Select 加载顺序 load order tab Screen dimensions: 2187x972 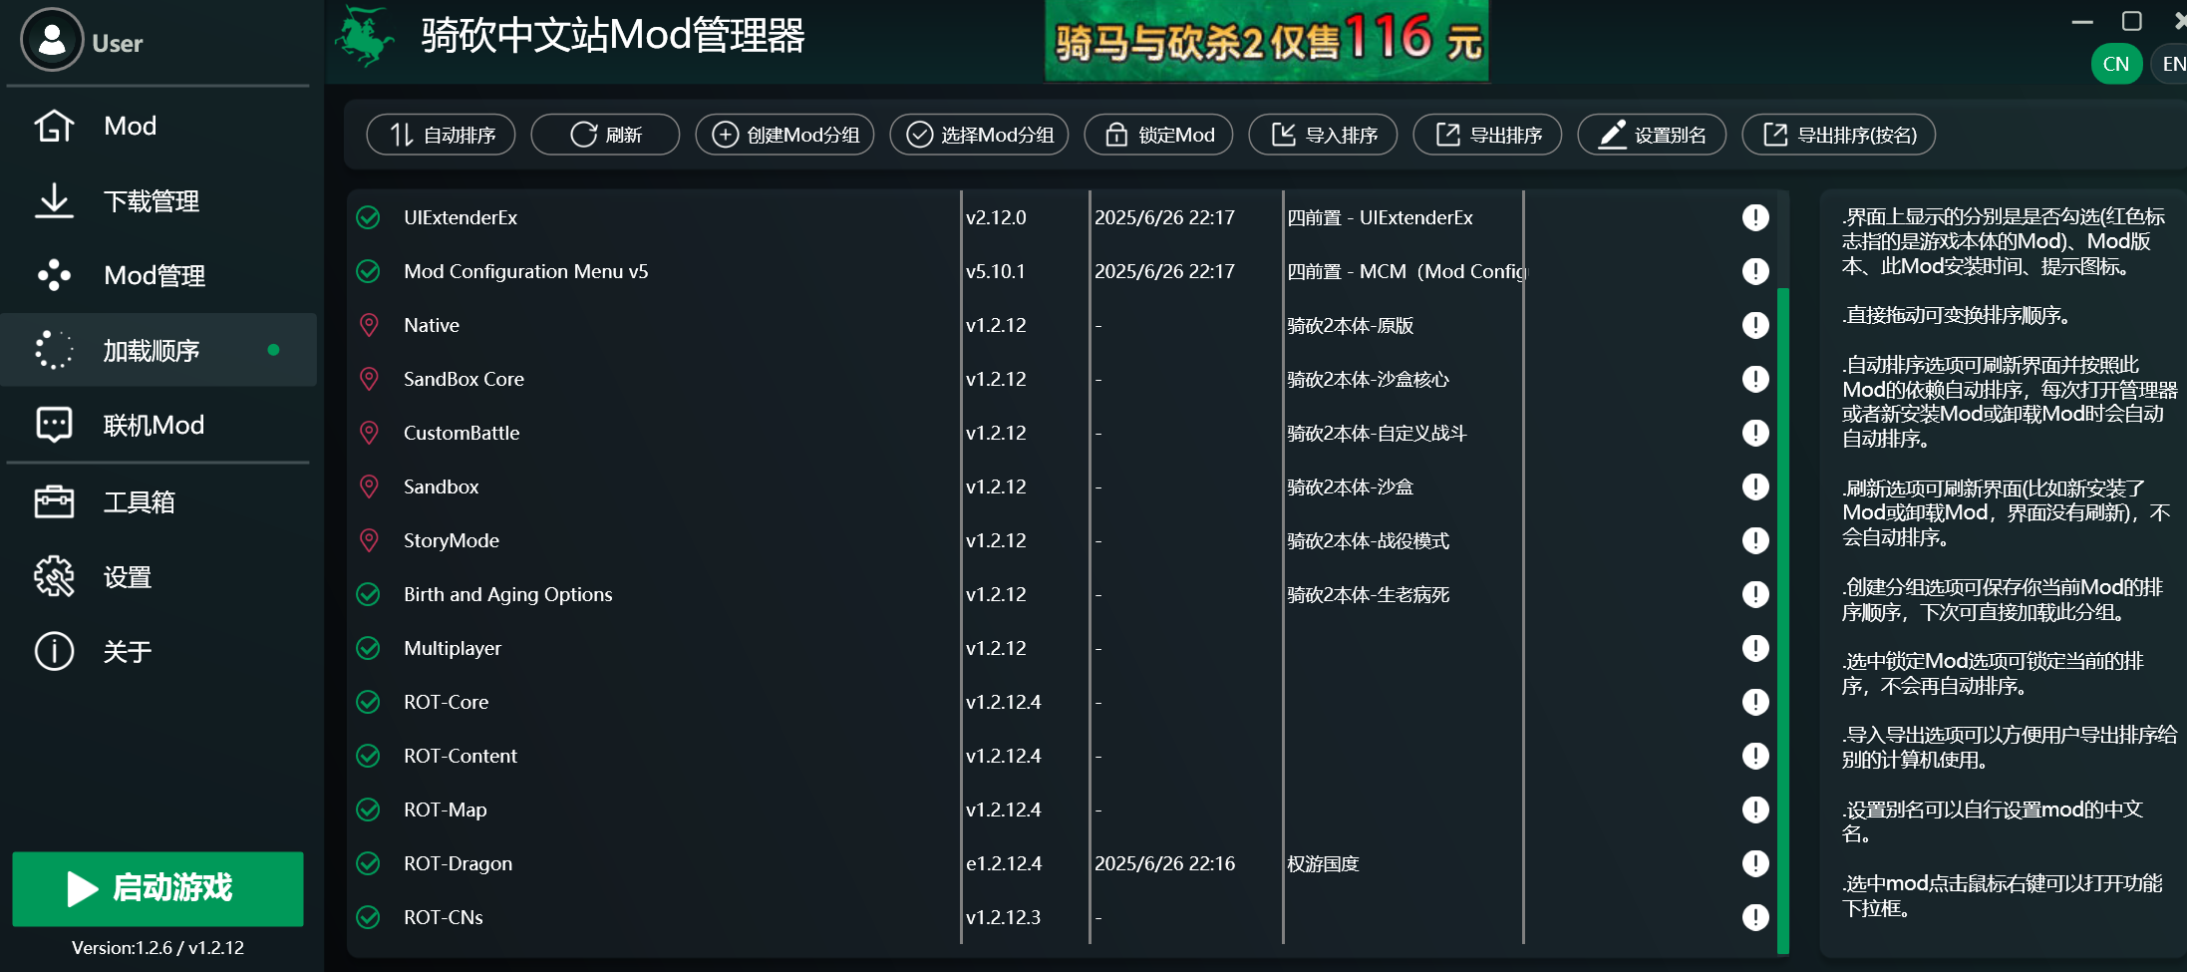click(159, 350)
